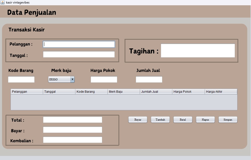Click the Bayar amount field
Viewport: 251px width, 160px height.
click(72, 130)
